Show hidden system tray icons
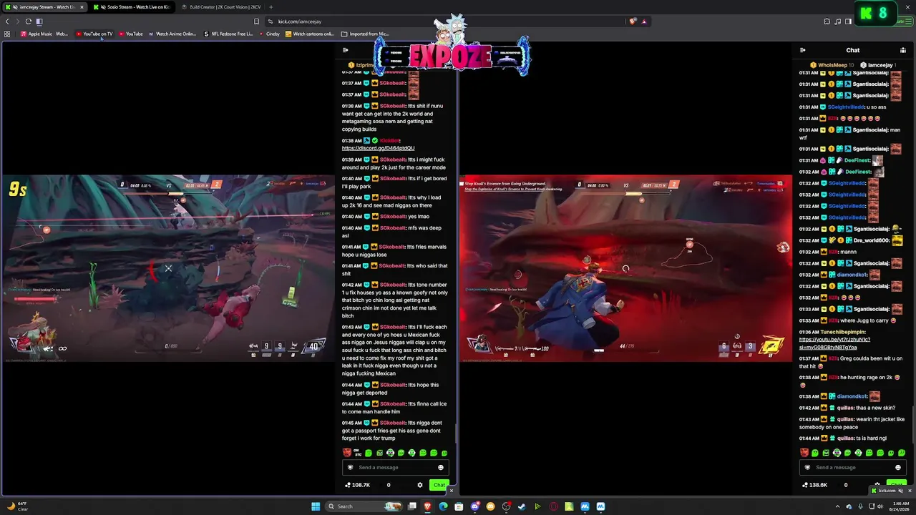 coord(838,506)
